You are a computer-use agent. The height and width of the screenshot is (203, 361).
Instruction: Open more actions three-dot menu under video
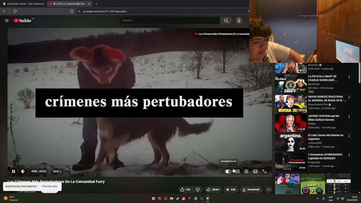[268, 189]
